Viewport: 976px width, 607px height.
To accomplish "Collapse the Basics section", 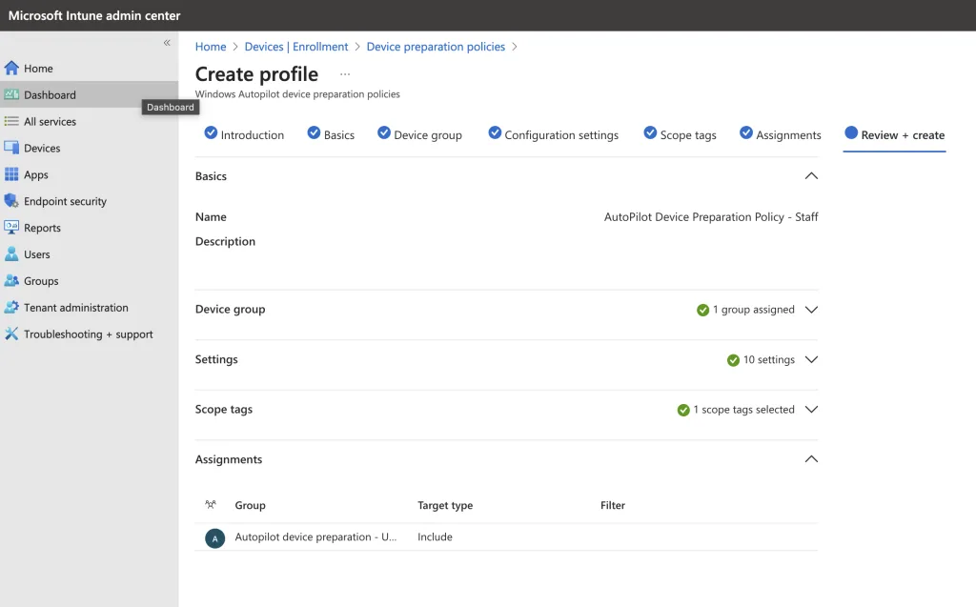I will click(811, 176).
